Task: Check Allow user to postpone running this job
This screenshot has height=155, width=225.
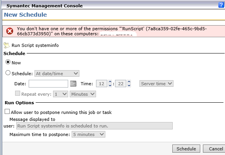Action: pyautogui.click(x=7, y=112)
